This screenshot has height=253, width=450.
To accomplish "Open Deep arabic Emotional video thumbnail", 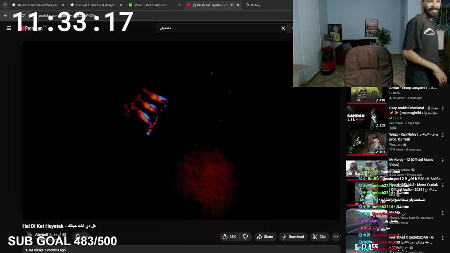I will [x=367, y=117].
